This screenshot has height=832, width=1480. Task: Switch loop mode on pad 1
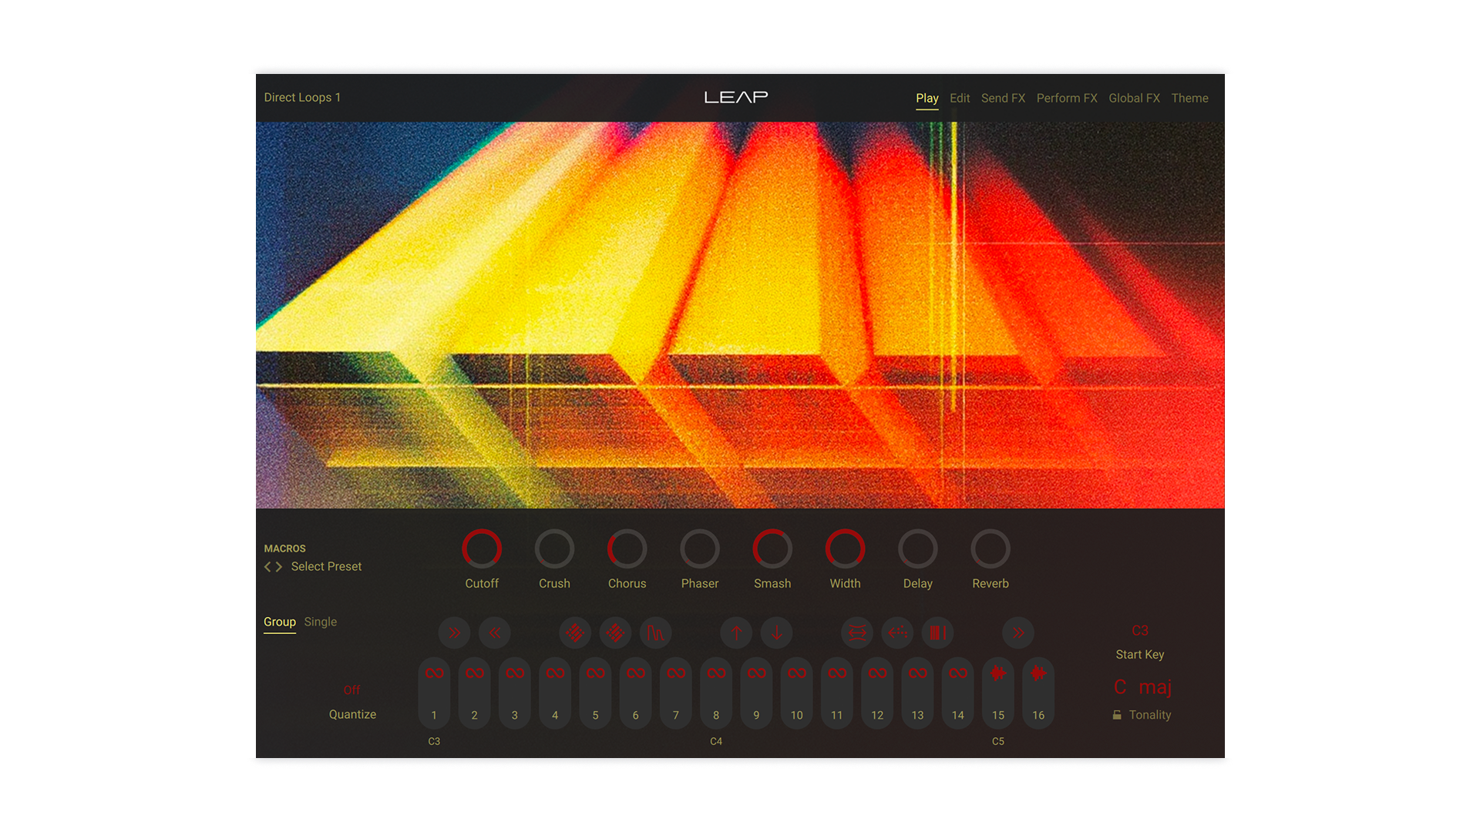click(434, 672)
